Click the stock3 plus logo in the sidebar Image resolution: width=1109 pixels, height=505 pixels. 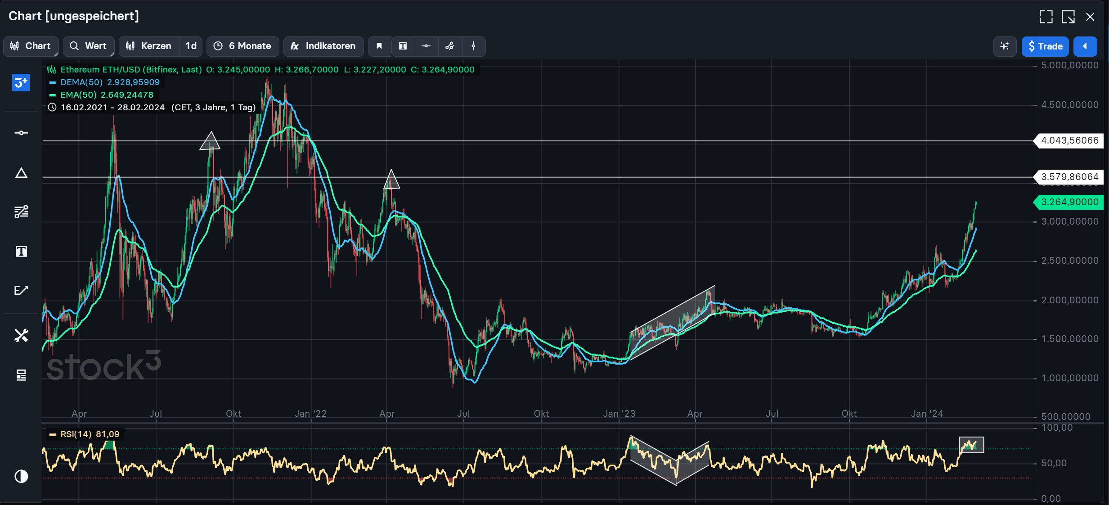(21, 83)
